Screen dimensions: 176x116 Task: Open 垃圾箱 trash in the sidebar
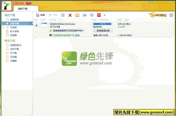[x=13, y=35]
